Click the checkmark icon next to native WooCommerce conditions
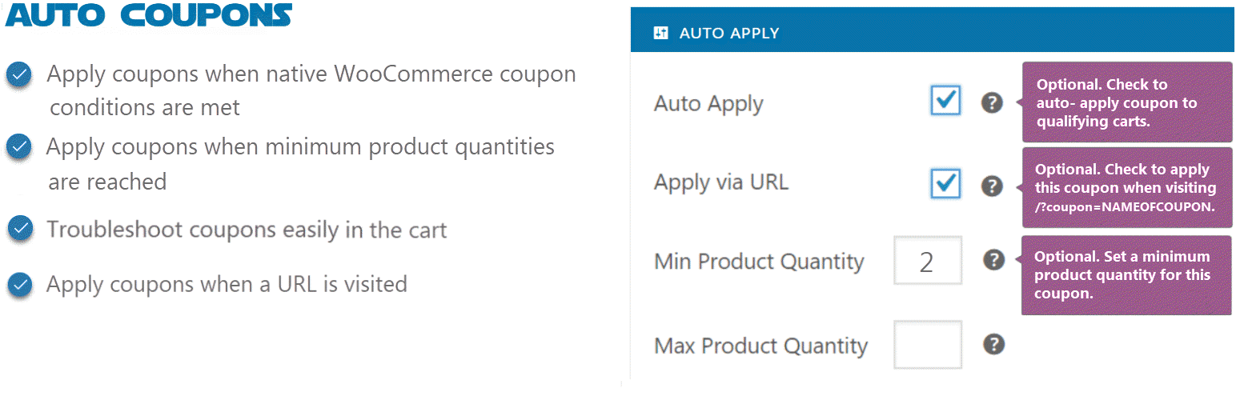This screenshot has height=400, width=1236. point(19,75)
